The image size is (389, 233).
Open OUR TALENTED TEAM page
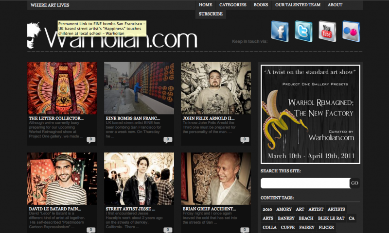click(x=298, y=5)
